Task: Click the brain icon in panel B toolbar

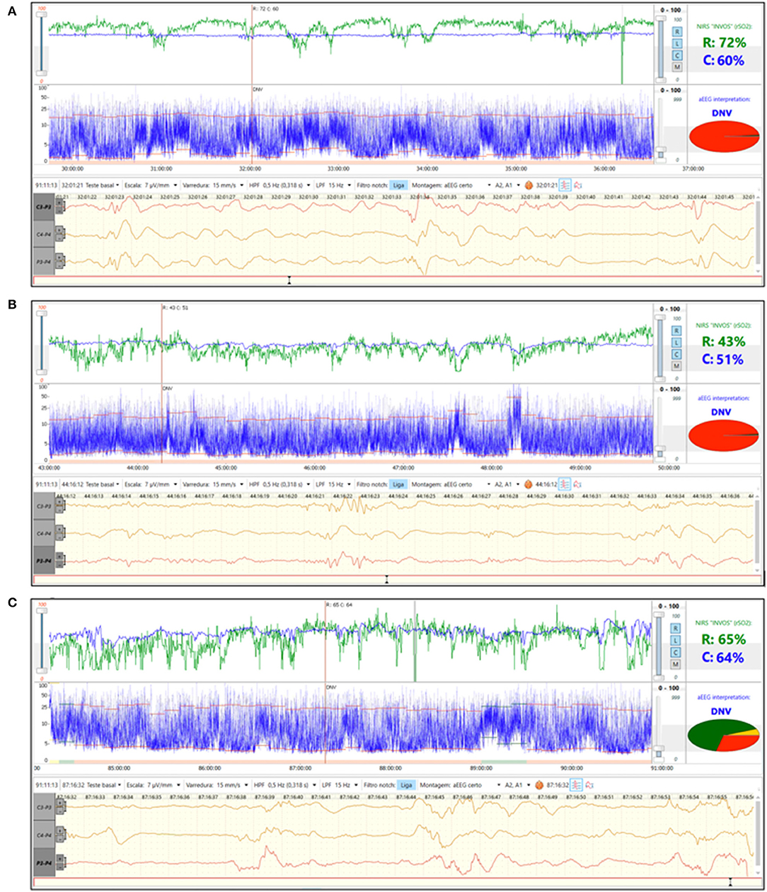Action: coord(528,484)
